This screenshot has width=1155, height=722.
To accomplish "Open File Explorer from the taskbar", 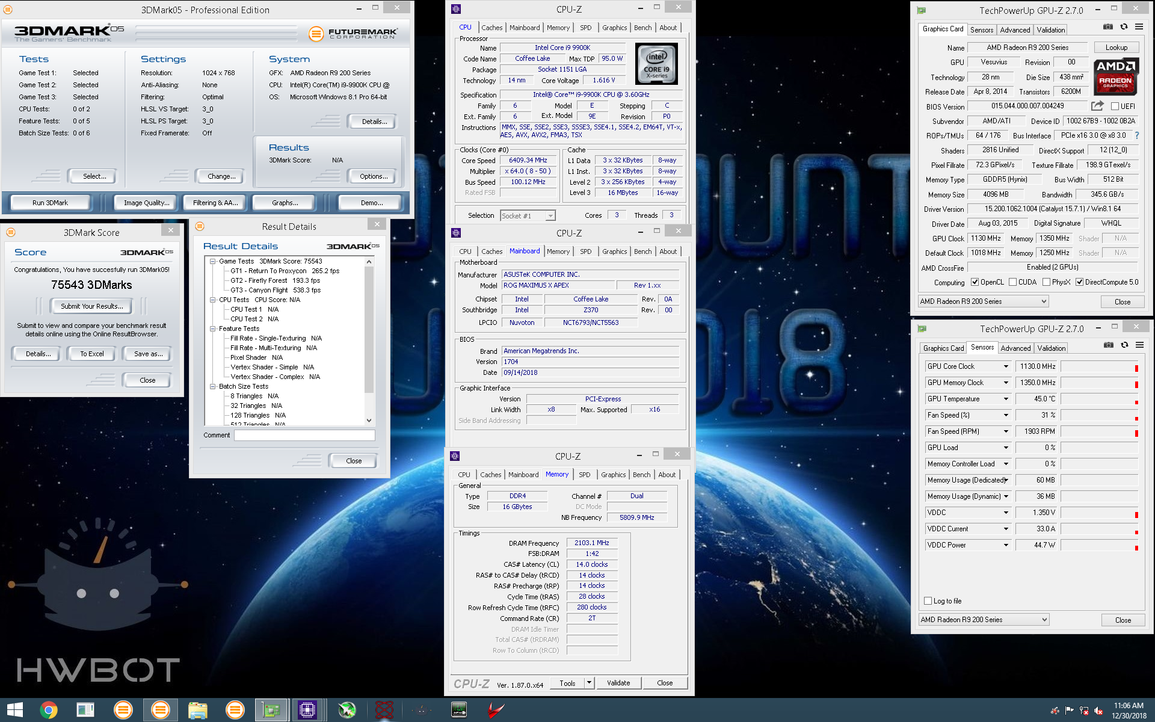I will pos(197,710).
